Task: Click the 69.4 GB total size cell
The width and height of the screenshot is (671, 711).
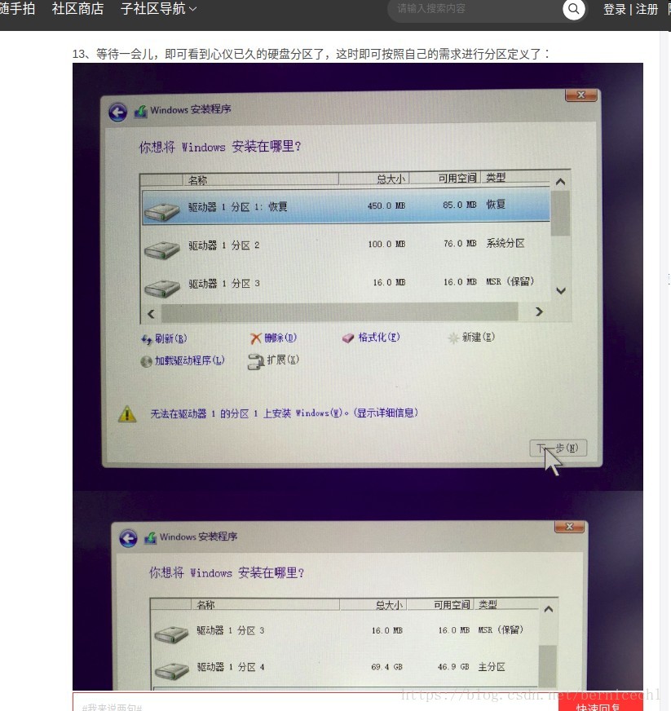Action: point(386,667)
